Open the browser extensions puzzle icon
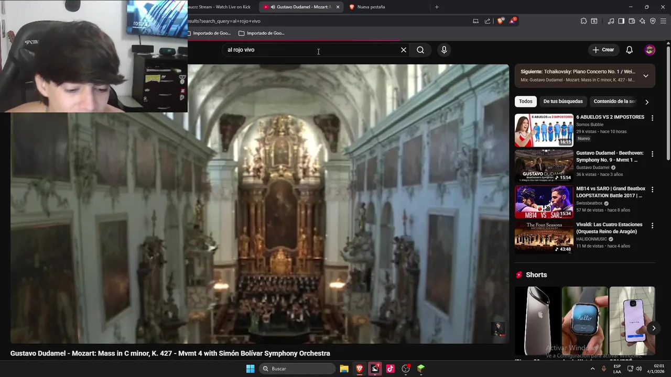 tap(583, 21)
